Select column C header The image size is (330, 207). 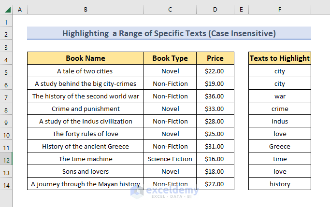tap(170, 10)
